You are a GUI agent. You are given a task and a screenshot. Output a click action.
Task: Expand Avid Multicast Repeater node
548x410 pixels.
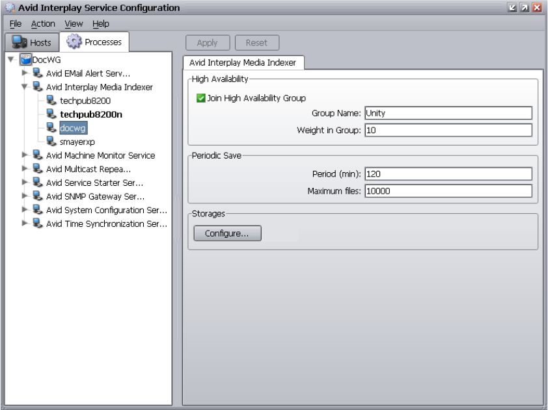click(25, 168)
